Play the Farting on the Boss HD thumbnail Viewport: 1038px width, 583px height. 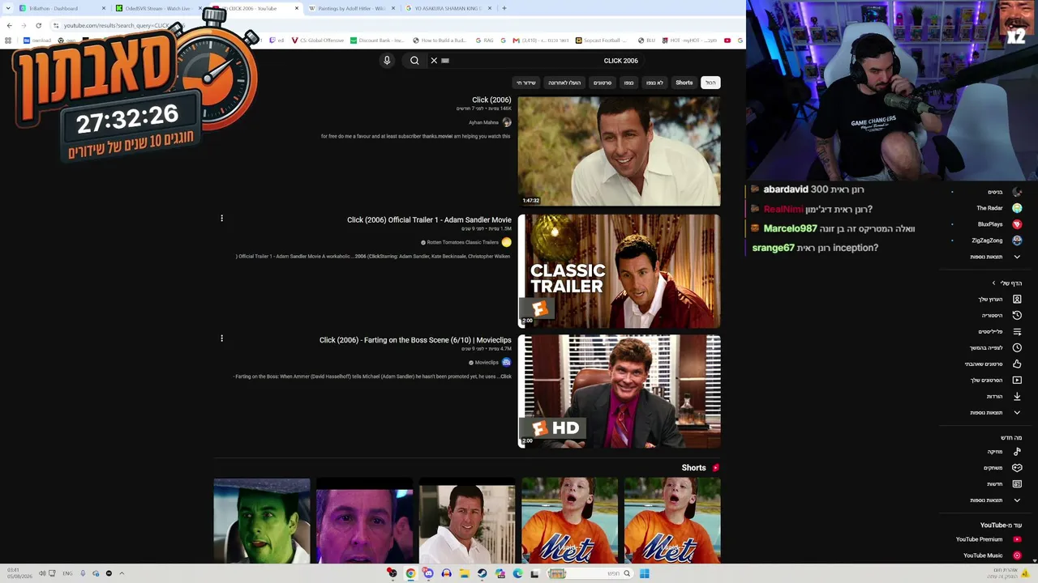(x=619, y=391)
